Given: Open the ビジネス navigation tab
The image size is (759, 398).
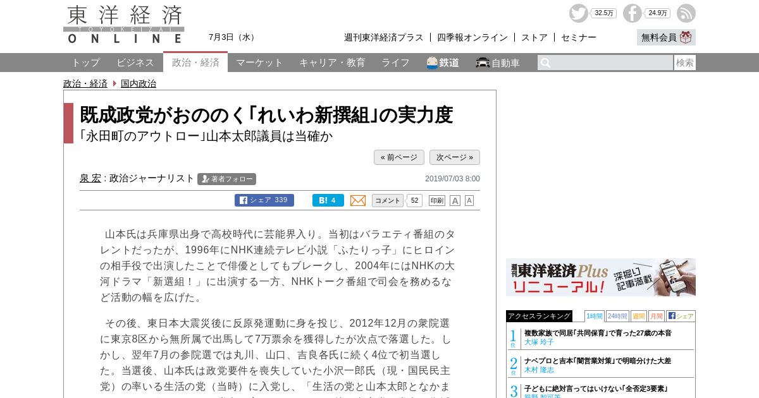Looking at the screenshot, I should pyautogui.click(x=135, y=63).
